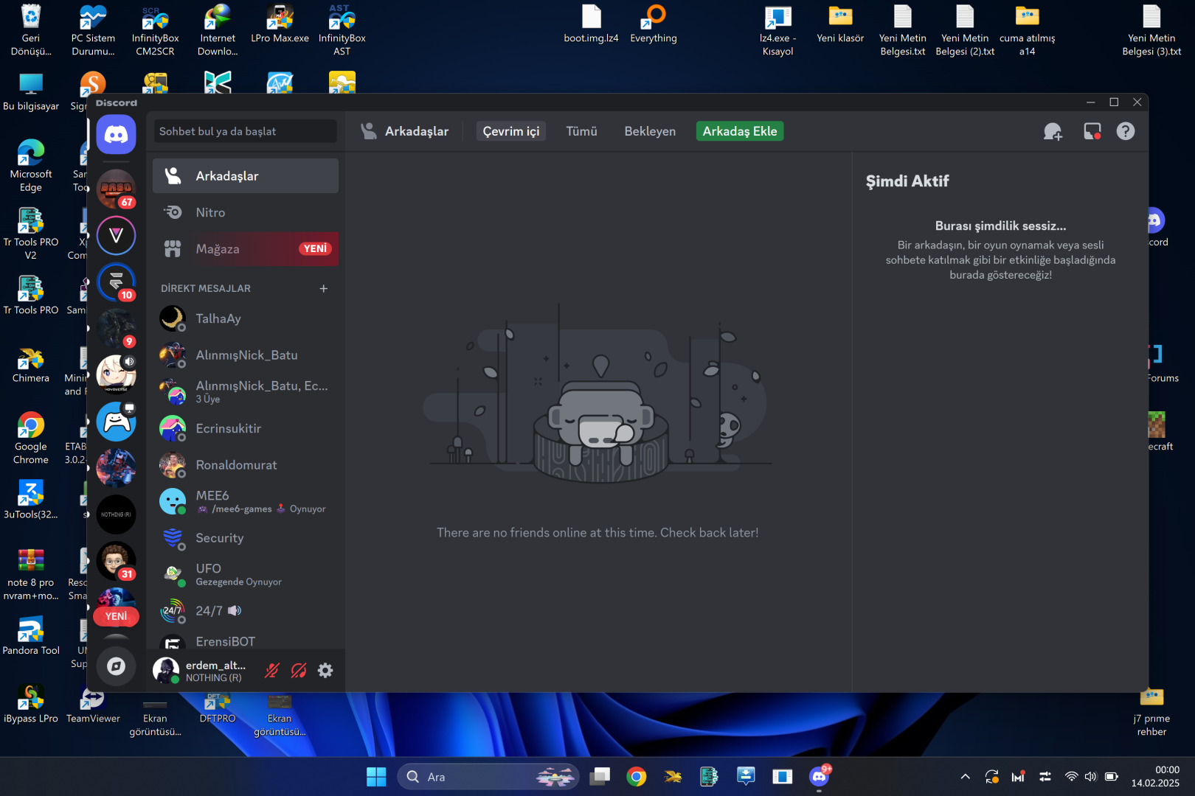Add a new direct message plus icon
Screen dimensions: 1195x796
click(x=323, y=288)
